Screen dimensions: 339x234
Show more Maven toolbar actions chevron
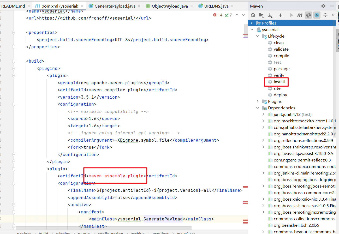(333, 15)
